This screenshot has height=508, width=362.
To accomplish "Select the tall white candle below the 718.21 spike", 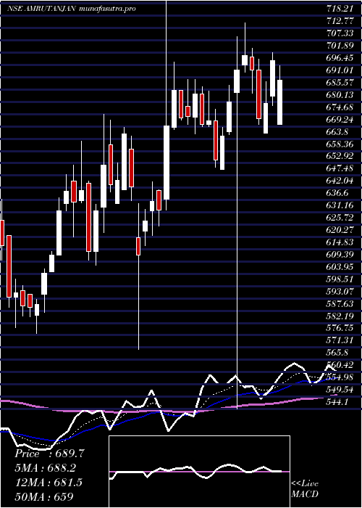I will 167,163.
